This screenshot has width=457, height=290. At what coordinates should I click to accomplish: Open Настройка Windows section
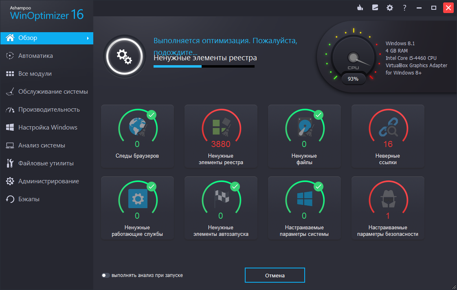[x=46, y=127]
